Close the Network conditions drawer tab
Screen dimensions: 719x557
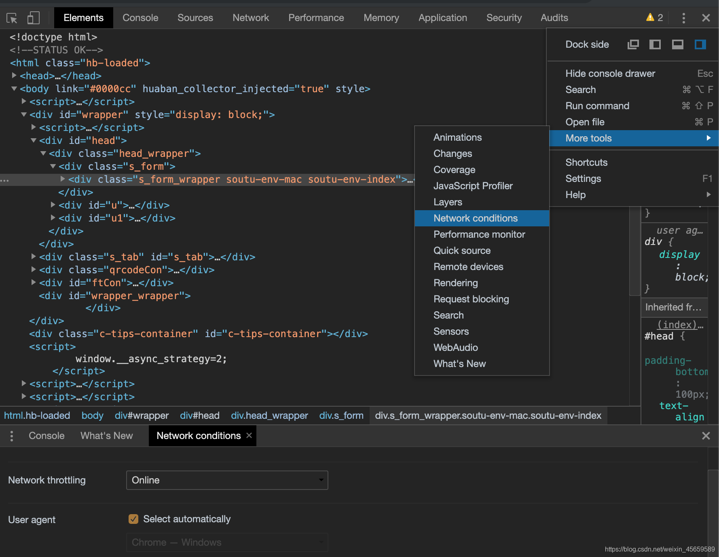tap(249, 435)
